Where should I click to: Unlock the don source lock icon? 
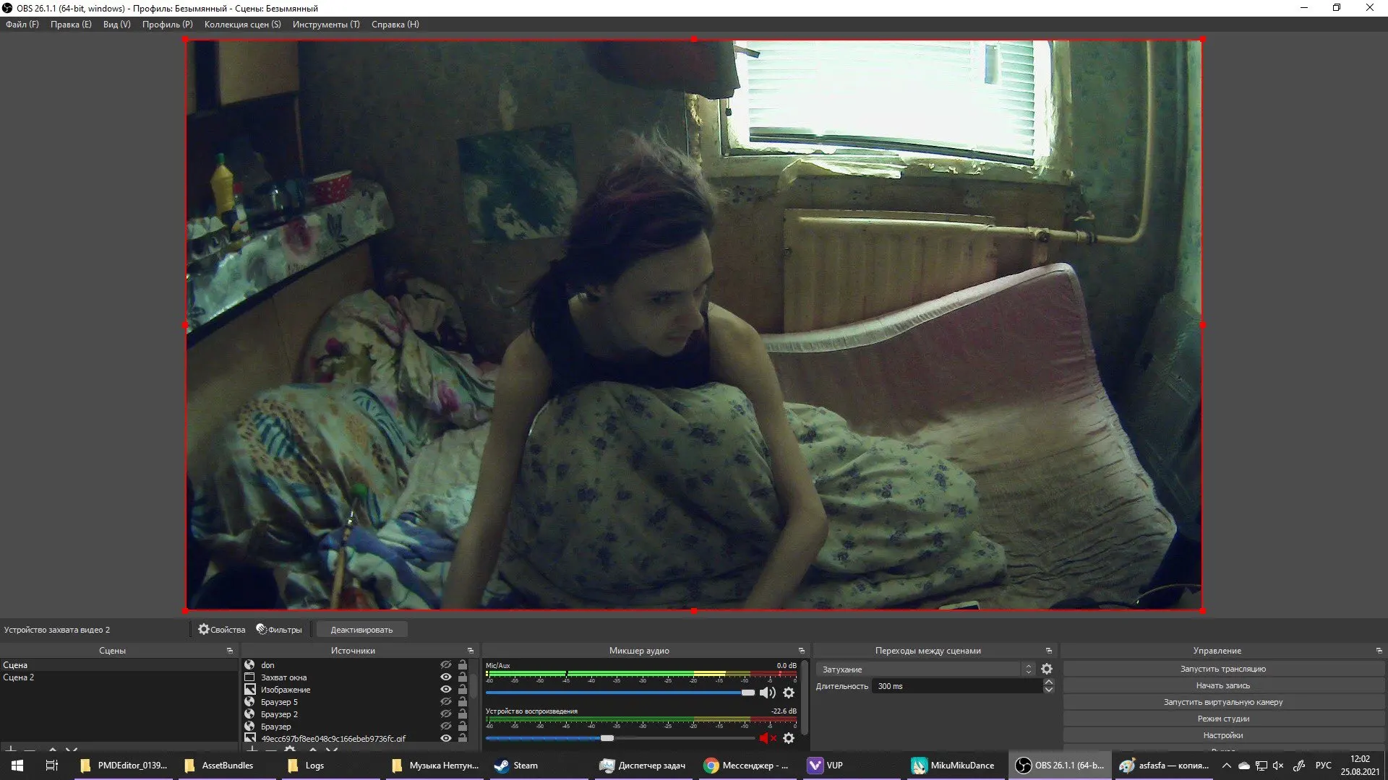[x=463, y=665]
